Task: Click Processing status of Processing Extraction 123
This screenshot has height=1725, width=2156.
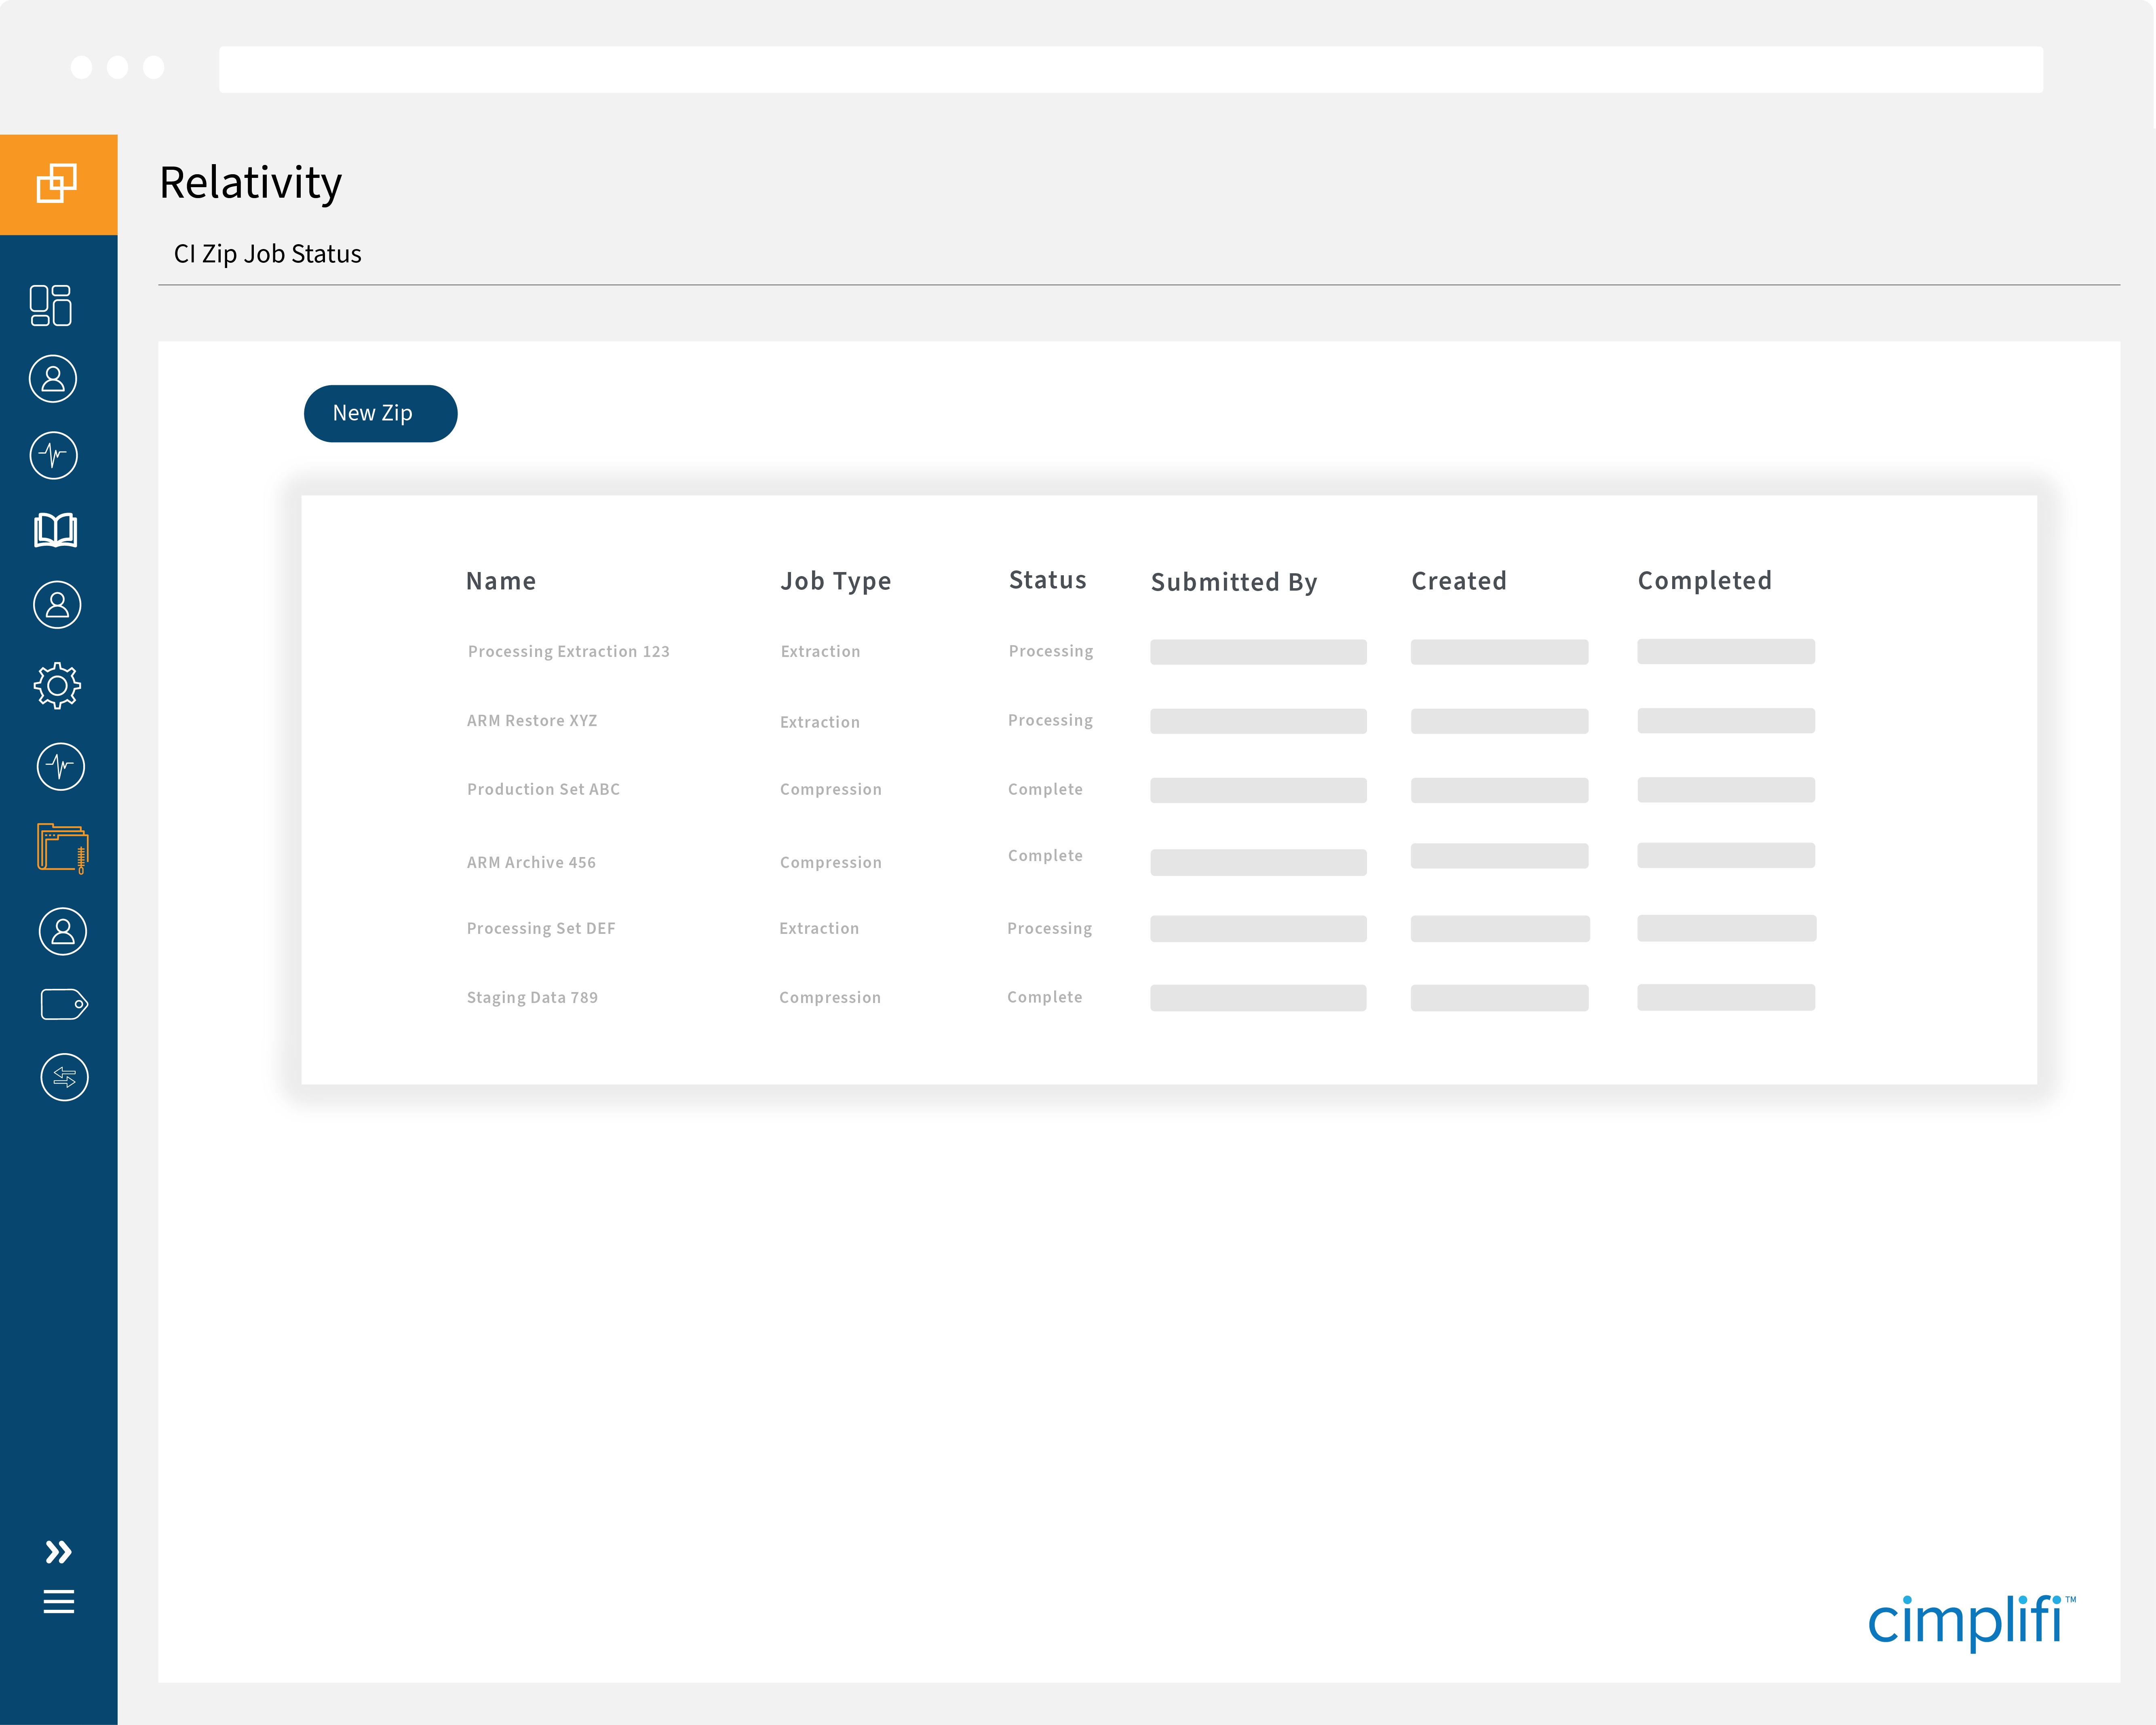Action: click(x=1051, y=652)
